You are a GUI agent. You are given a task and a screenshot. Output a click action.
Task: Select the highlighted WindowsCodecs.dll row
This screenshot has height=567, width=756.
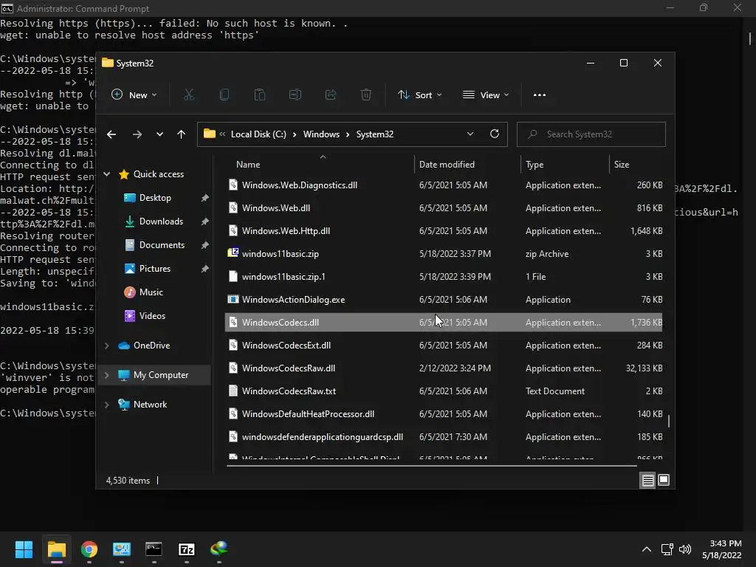click(444, 323)
